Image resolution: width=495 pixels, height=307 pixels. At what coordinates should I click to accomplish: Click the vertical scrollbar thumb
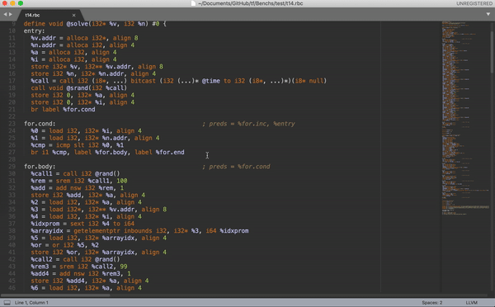pos(492,53)
